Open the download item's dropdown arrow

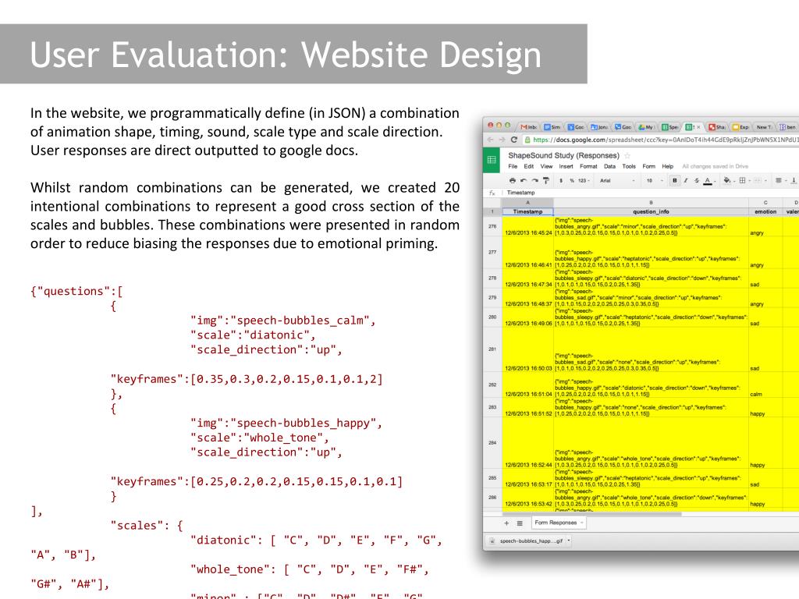[569, 541]
